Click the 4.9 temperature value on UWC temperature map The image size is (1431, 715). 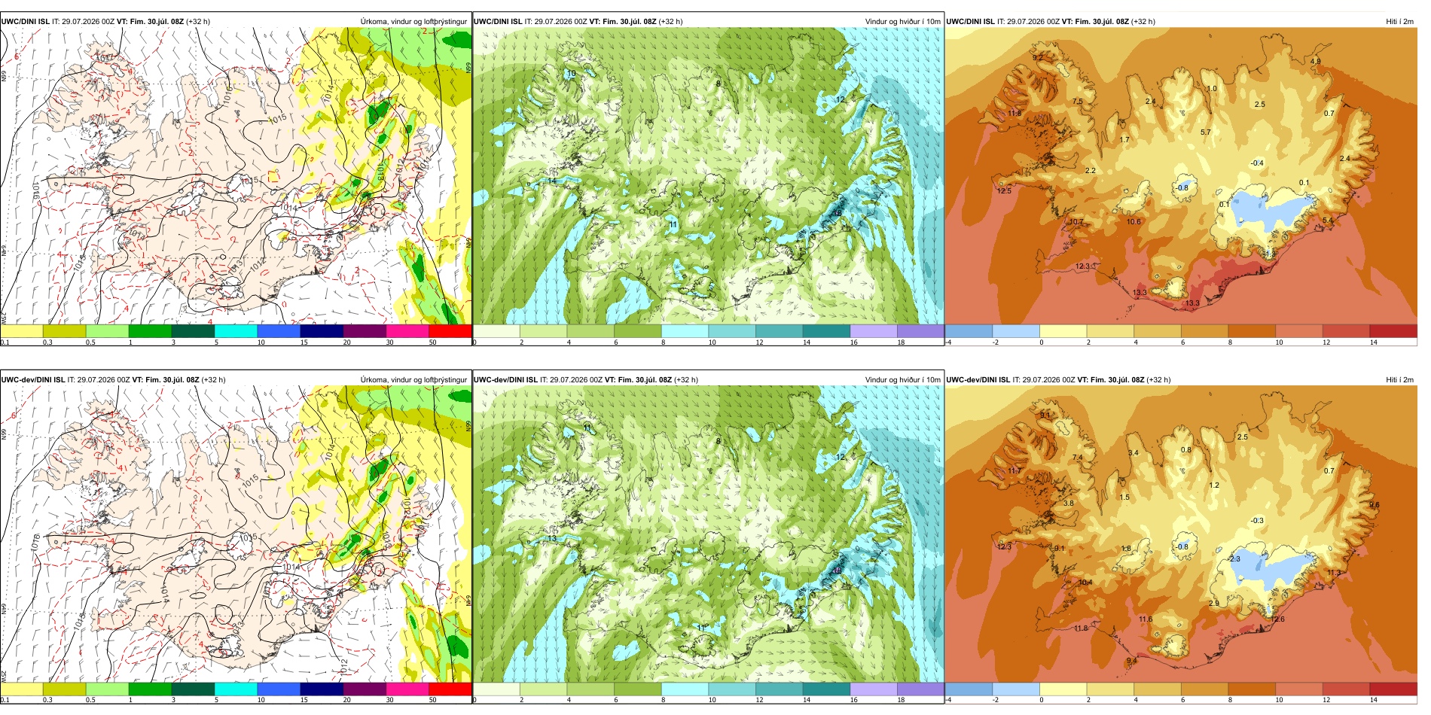[1316, 62]
